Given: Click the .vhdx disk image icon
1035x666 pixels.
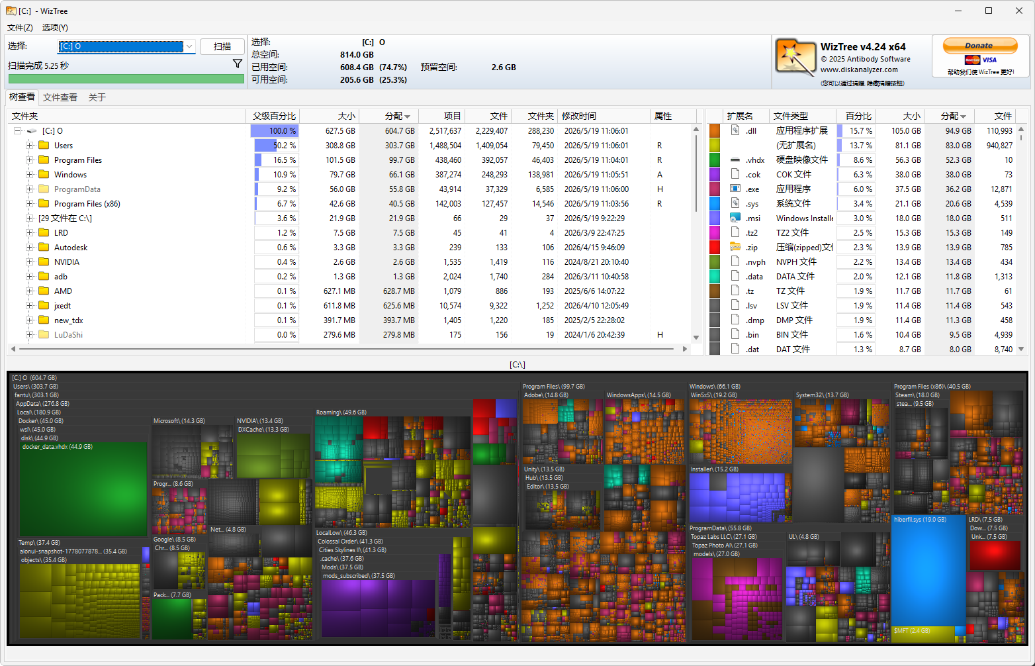Looking at the screenshot, I should click(x=735, y=160).
